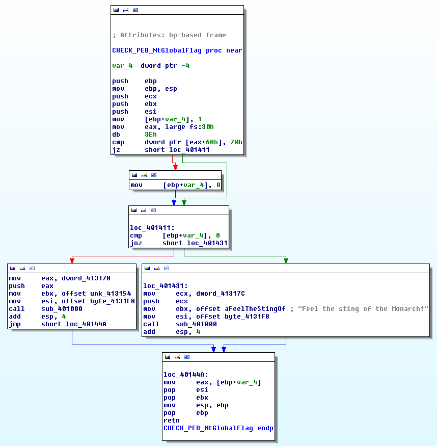The image size is (437, 446).
Task: Click third title icon on CHECK_PEB_NtGlobalFlag block
Action: pos(135,10)
